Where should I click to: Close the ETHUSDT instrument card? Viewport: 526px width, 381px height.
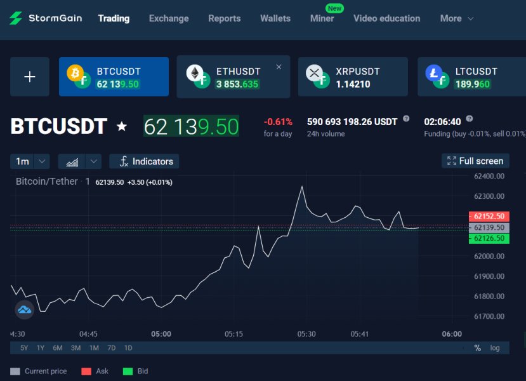pos(279,67)
